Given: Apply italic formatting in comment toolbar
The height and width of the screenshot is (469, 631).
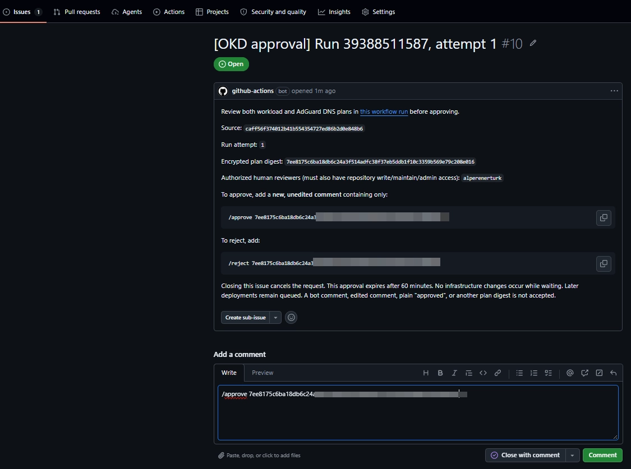Looking at the screenshot, I should [454, 373].
